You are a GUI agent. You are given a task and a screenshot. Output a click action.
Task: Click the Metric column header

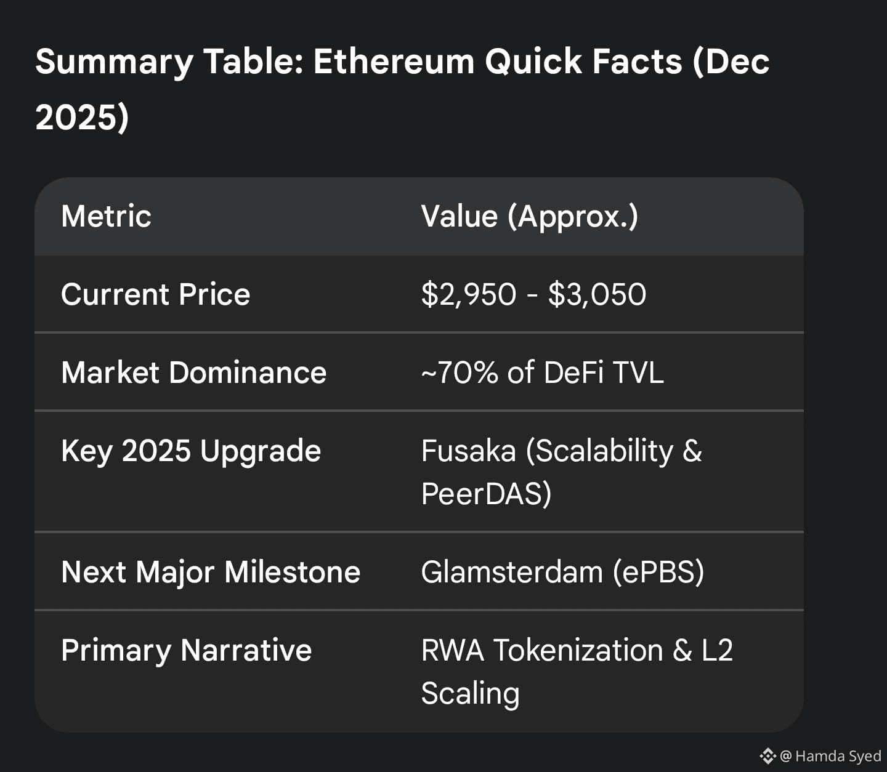pyautogui.click(x=106, y=216)
